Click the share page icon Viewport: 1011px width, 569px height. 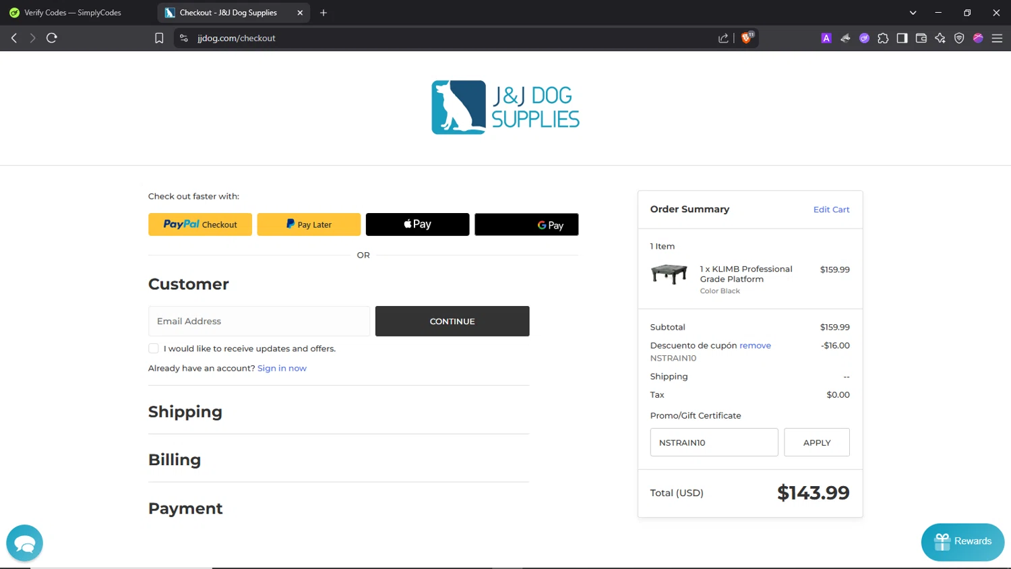pyautogui.click(x=723, y=38)
